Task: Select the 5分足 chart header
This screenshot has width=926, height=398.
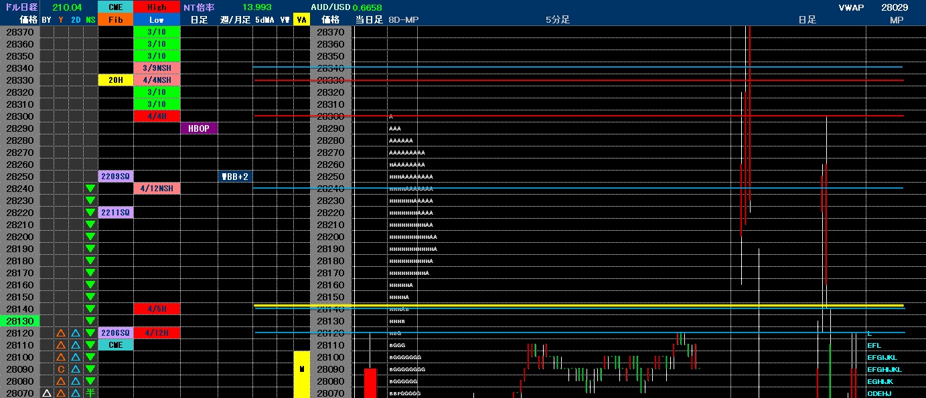Action: point(557,20)
